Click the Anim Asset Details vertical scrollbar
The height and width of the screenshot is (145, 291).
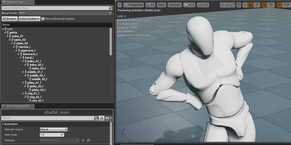[111, 133]
